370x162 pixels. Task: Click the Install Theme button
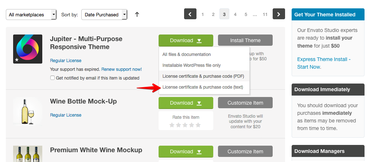click(x=245, y=40)
